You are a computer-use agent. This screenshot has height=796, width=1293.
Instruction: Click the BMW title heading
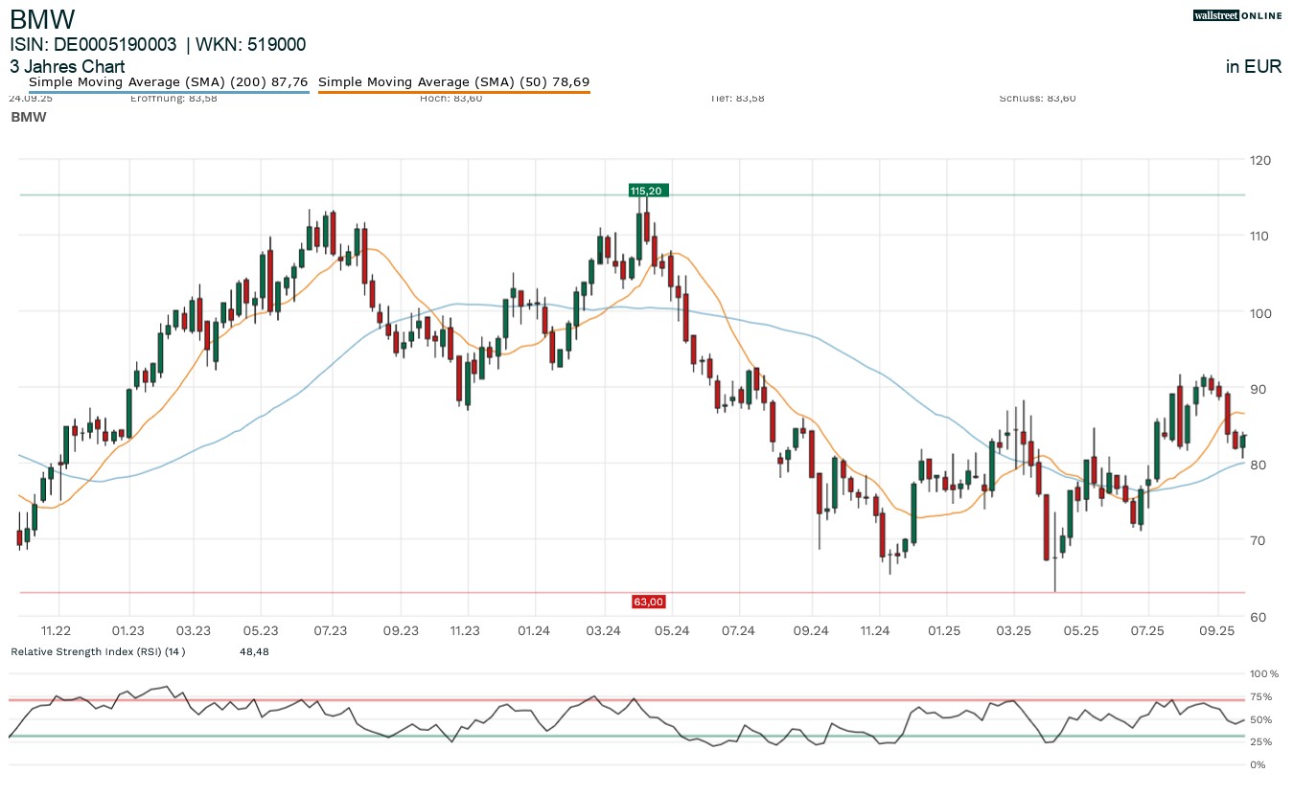coord(43,18)
